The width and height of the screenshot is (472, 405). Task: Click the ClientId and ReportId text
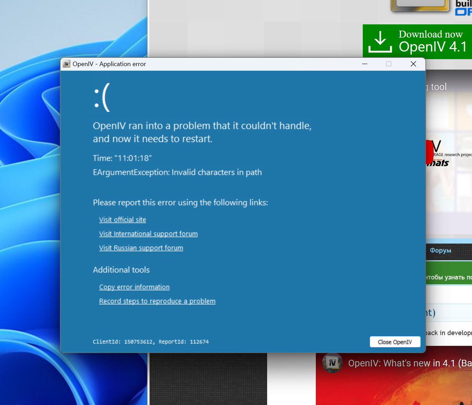click(151, 342)
